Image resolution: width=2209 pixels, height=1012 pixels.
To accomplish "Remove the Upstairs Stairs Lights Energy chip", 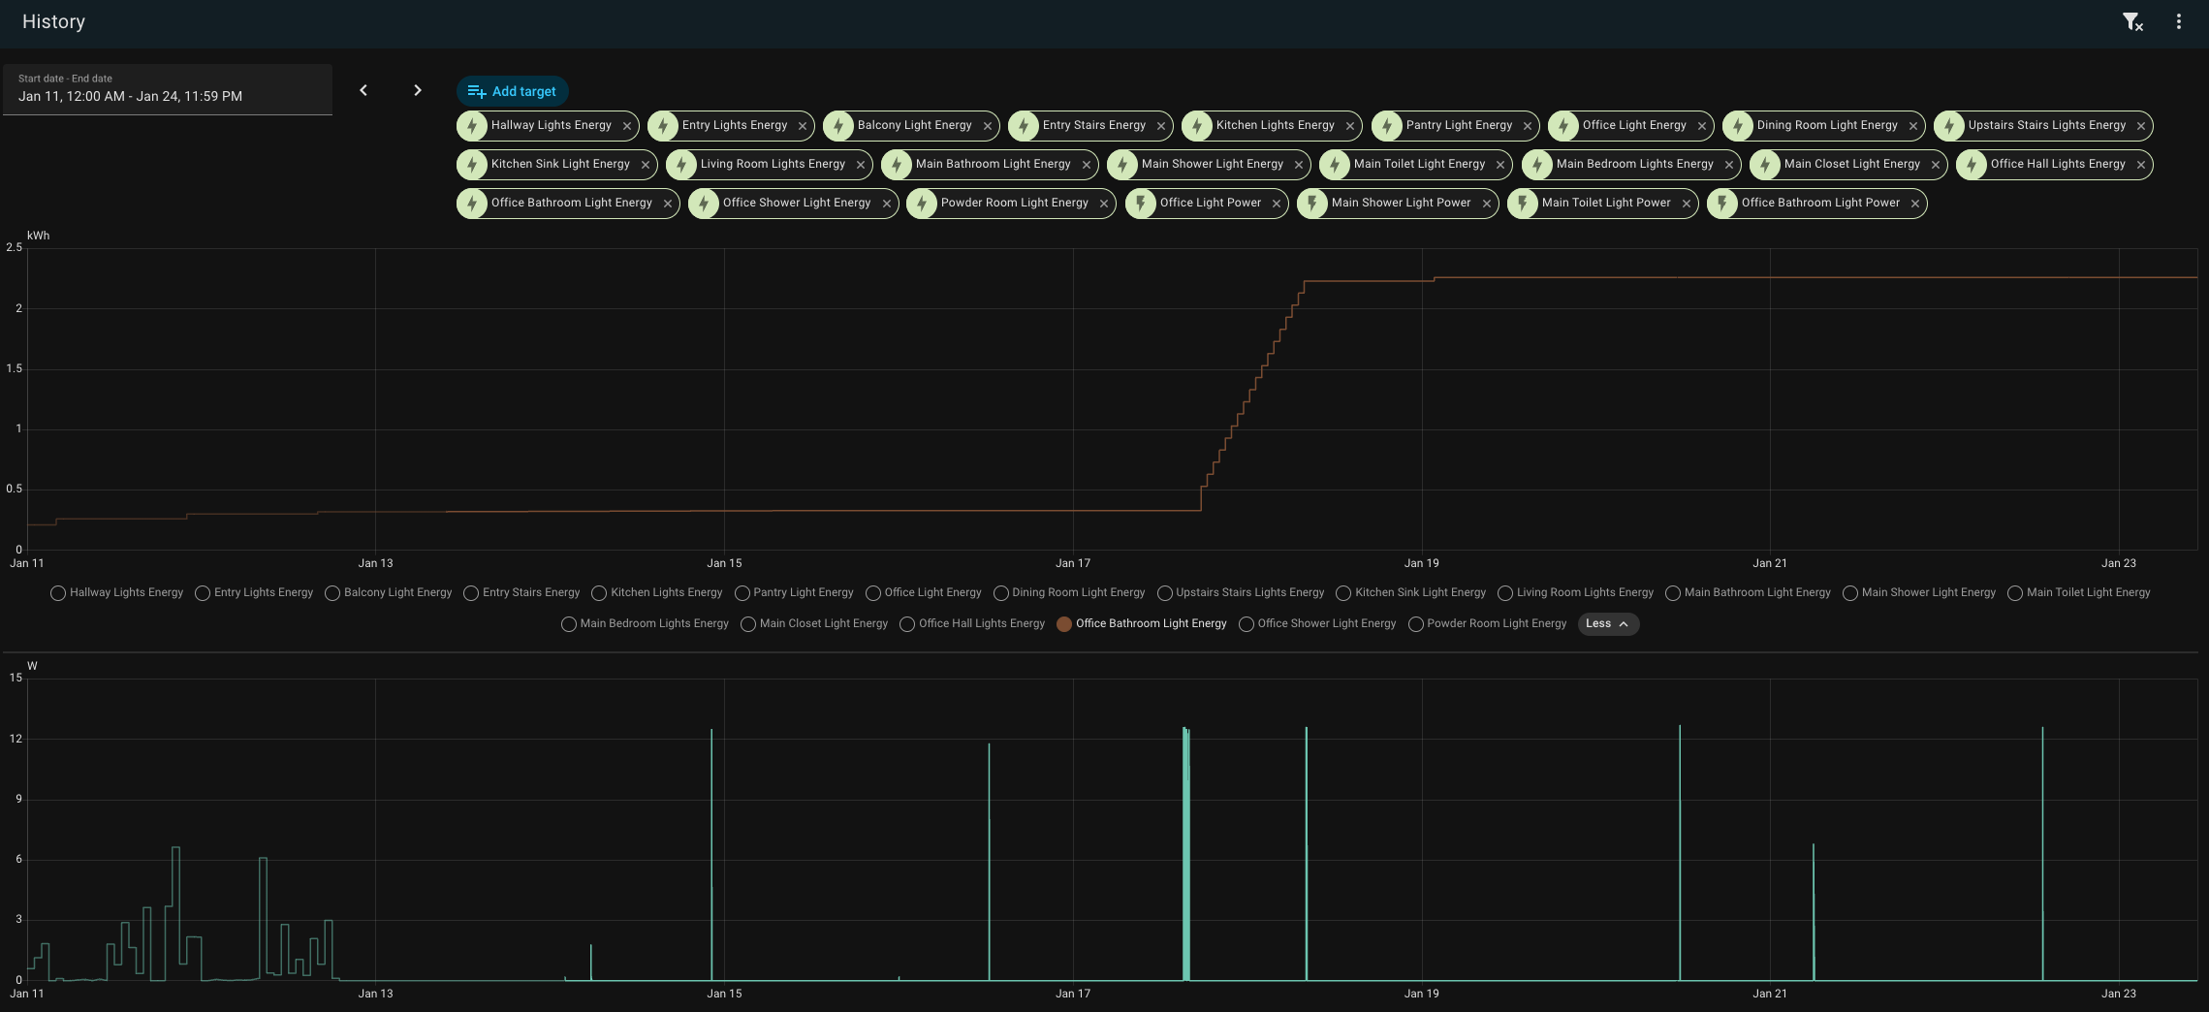I will click(x=2141, y=126).
